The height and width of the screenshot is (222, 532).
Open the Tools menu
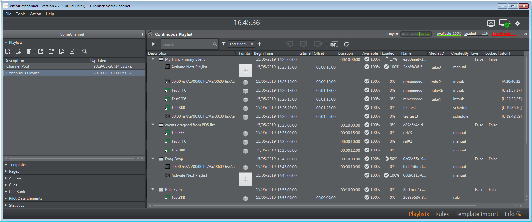(21, 14)
